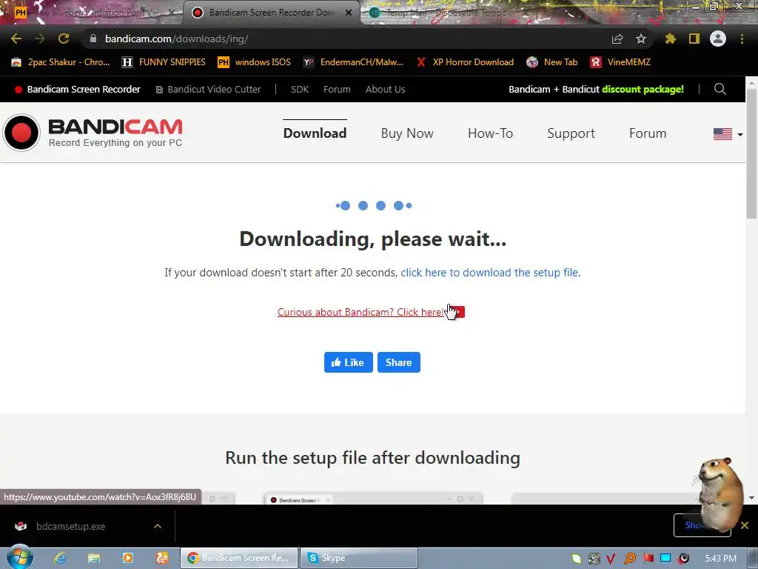Open Windows Explorer folder on taskbar
758x569 pixels.
94,558
